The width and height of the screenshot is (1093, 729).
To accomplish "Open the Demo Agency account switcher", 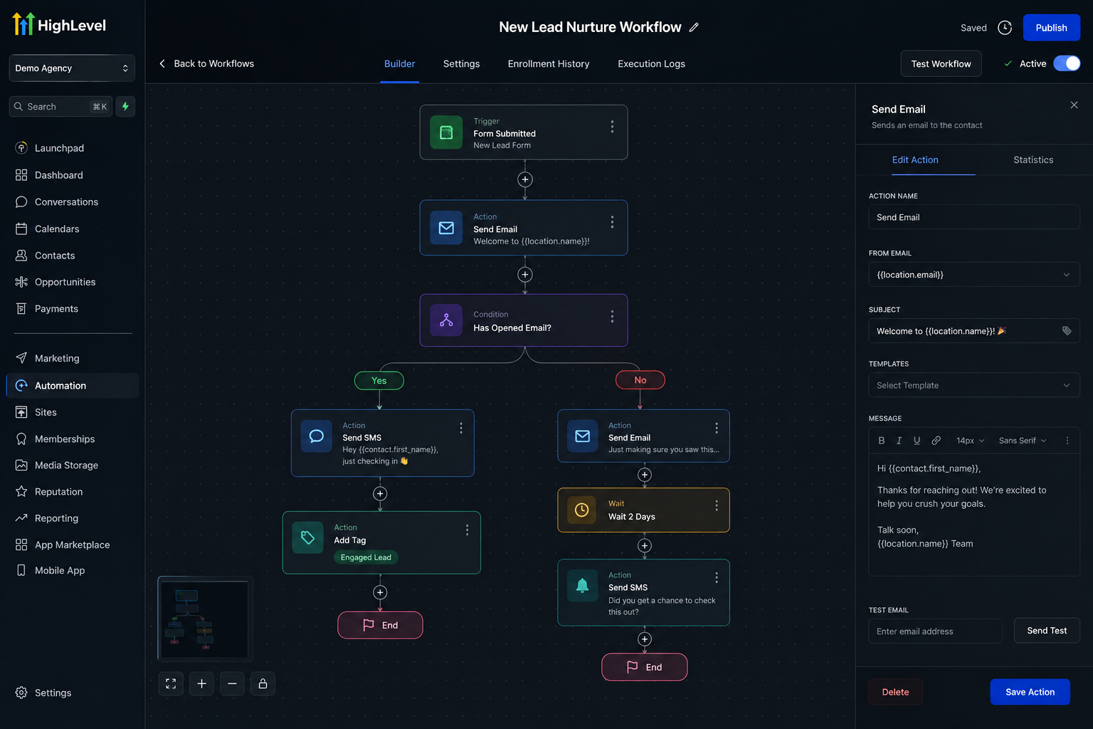I will pyautogui.click(x=72, y=68).
